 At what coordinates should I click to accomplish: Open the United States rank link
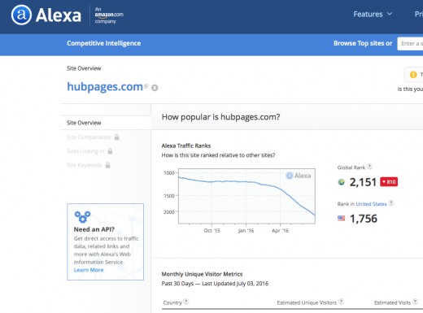(371, 204)
